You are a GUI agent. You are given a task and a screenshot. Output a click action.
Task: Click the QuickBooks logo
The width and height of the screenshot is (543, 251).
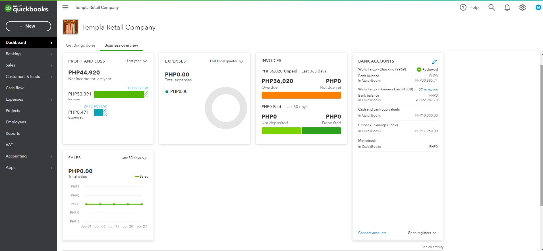pyautogui.click(x=27, y=9)
